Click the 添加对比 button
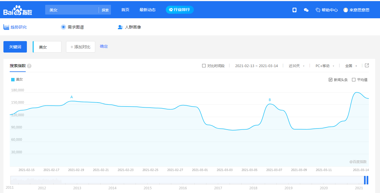This screenshot has height=193, width=380. point(81,47)
